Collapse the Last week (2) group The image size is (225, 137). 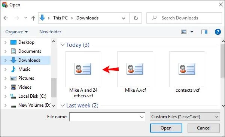(63, 106)
